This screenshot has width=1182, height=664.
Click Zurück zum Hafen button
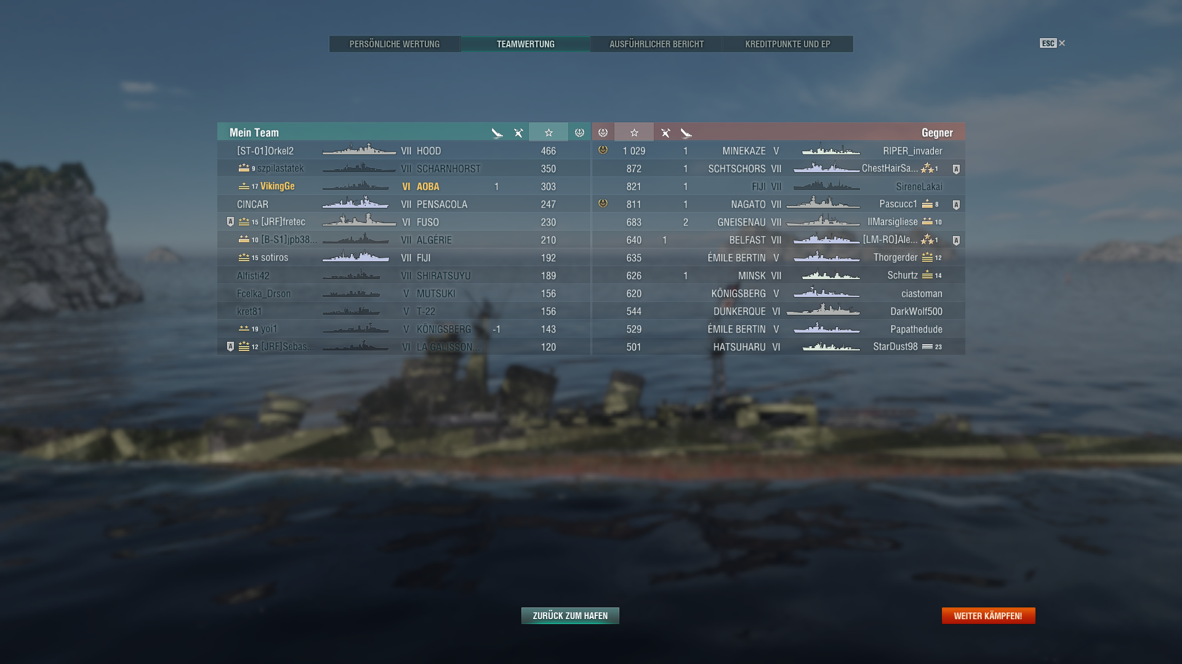click(x=570, y=615)
